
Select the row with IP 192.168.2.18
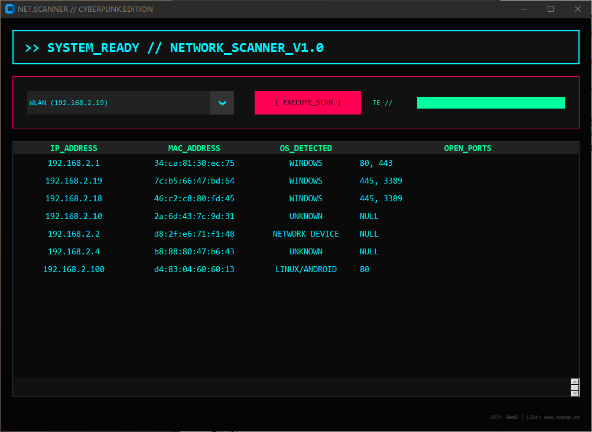(x=295, y=198)
